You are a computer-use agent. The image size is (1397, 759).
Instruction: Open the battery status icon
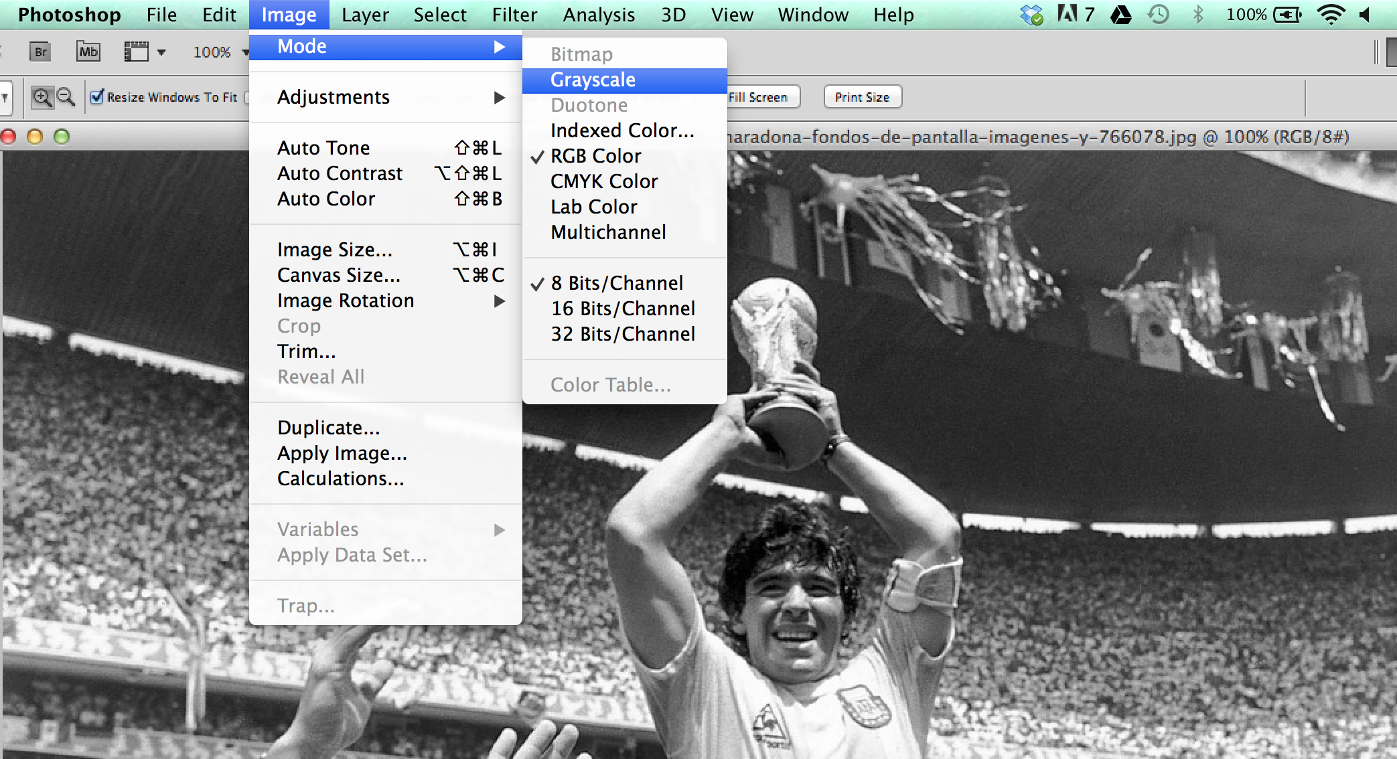tap(1287, 15)
